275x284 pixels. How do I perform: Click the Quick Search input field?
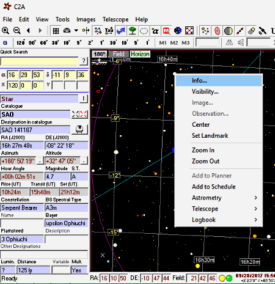pos(39,61)
